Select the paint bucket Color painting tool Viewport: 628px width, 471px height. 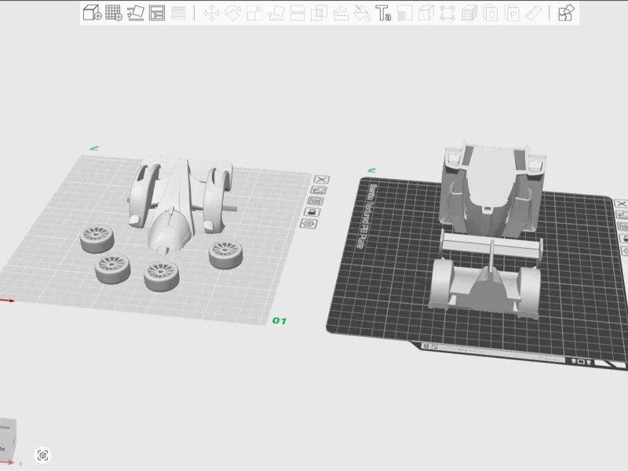pos(362,13)
